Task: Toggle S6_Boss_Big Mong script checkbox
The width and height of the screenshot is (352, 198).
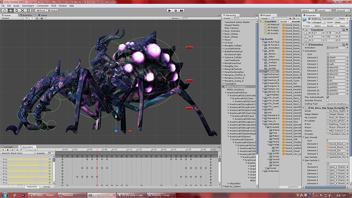Action: click(x=309, y=108)
